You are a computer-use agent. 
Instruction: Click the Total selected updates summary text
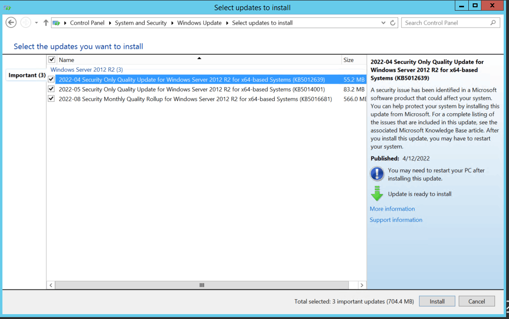pyautogui.click(x=354, y=302)
